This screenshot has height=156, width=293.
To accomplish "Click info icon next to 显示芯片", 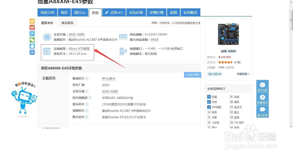I will 87,104.
